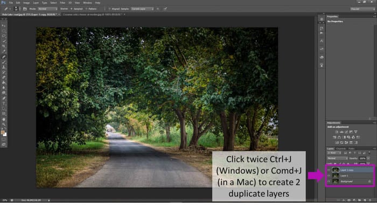Switch to the Paths tab

click(352, 149)
